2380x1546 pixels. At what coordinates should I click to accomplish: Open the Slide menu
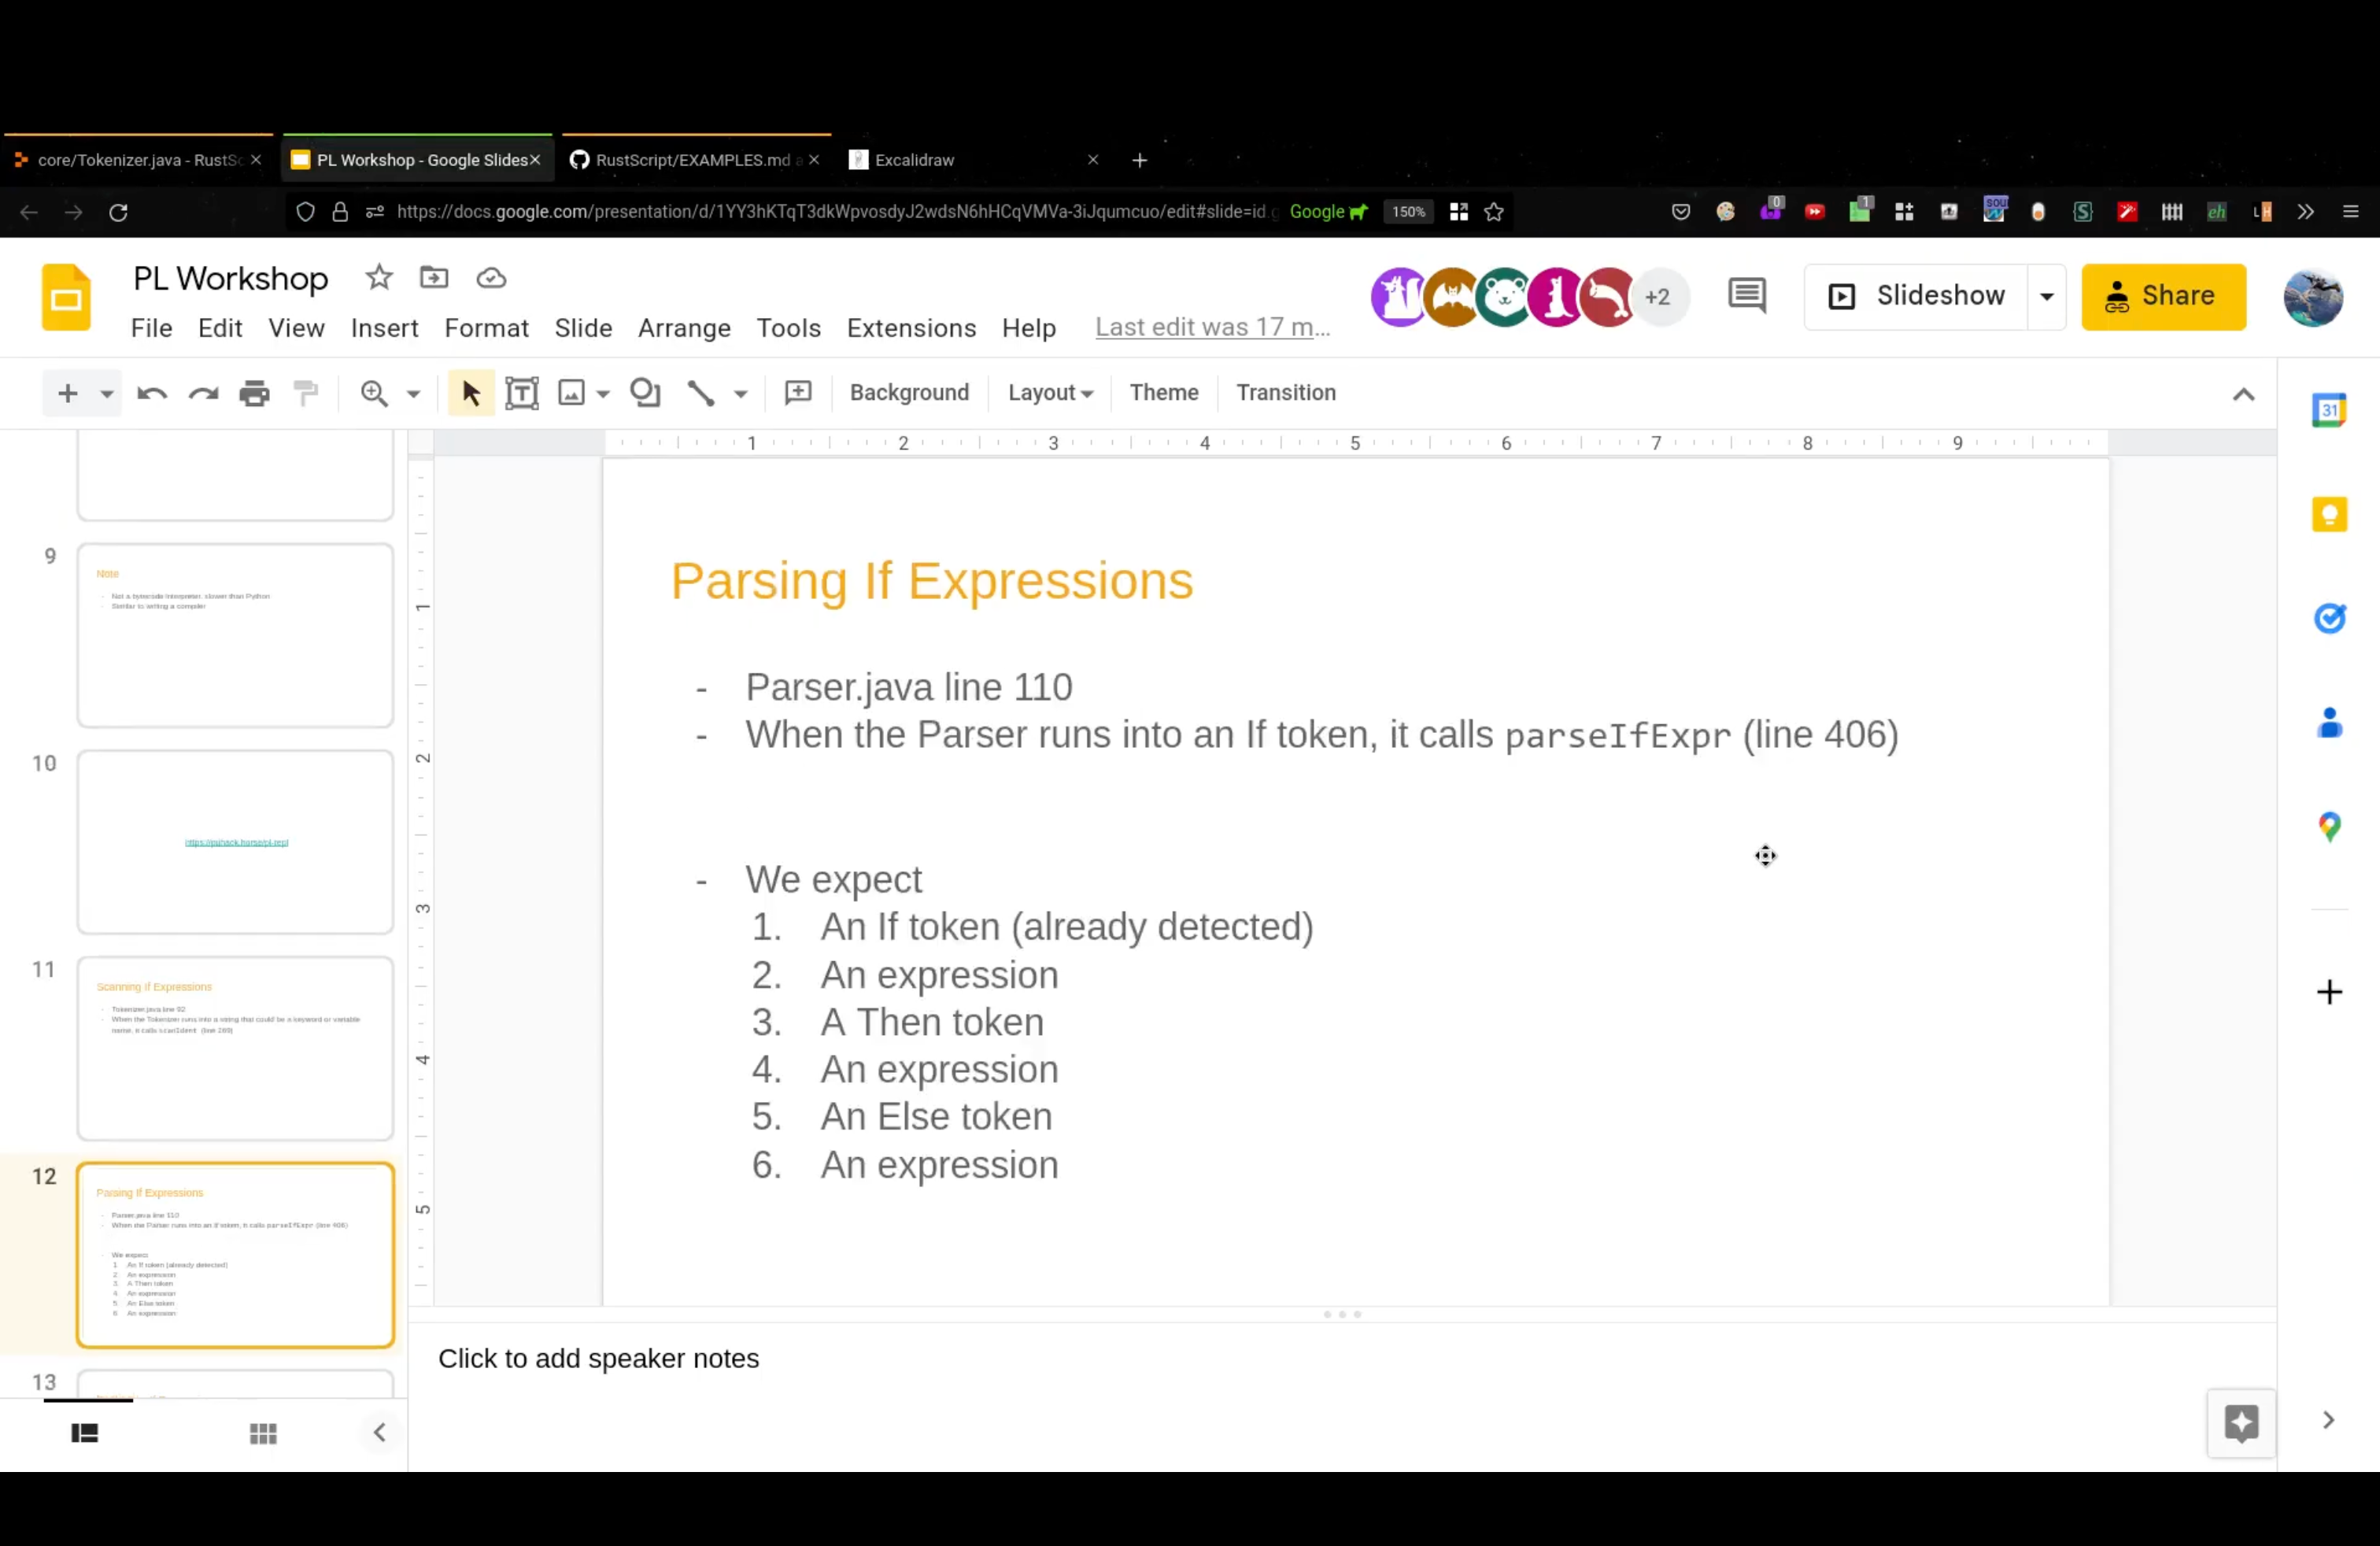[x=584, y=328]
